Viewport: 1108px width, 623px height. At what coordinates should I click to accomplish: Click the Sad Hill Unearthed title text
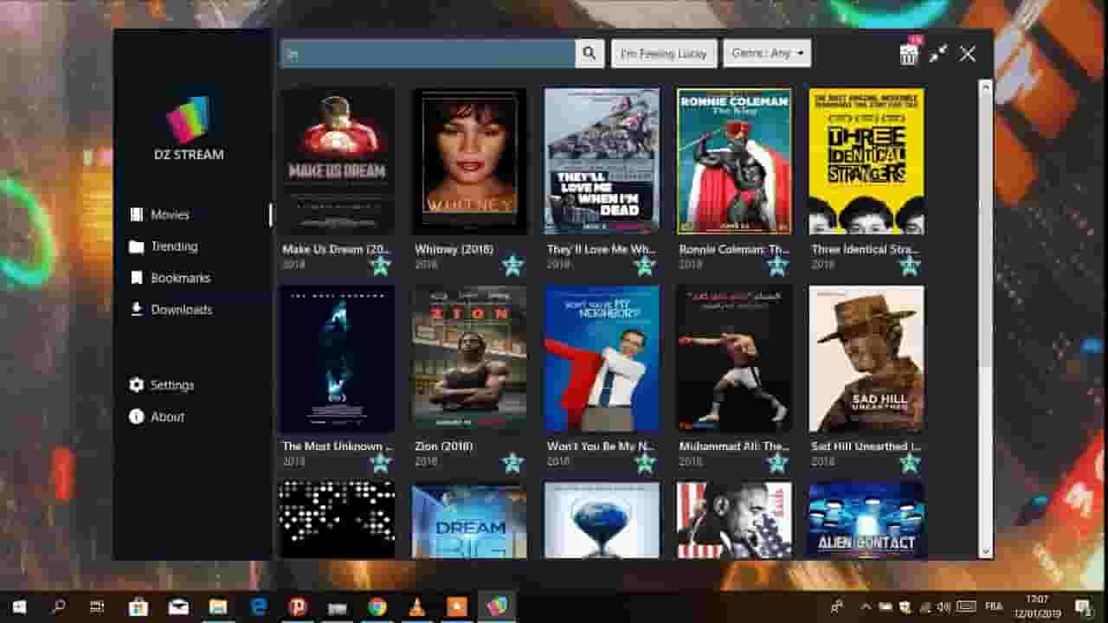coord(866,446)
